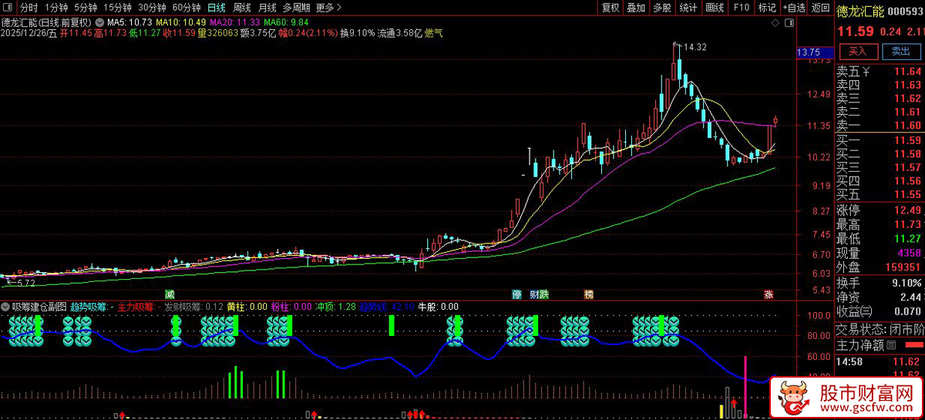Click the 13.75 price marker on axis
This screenshot has height=420, width=925.
(808, 52)
